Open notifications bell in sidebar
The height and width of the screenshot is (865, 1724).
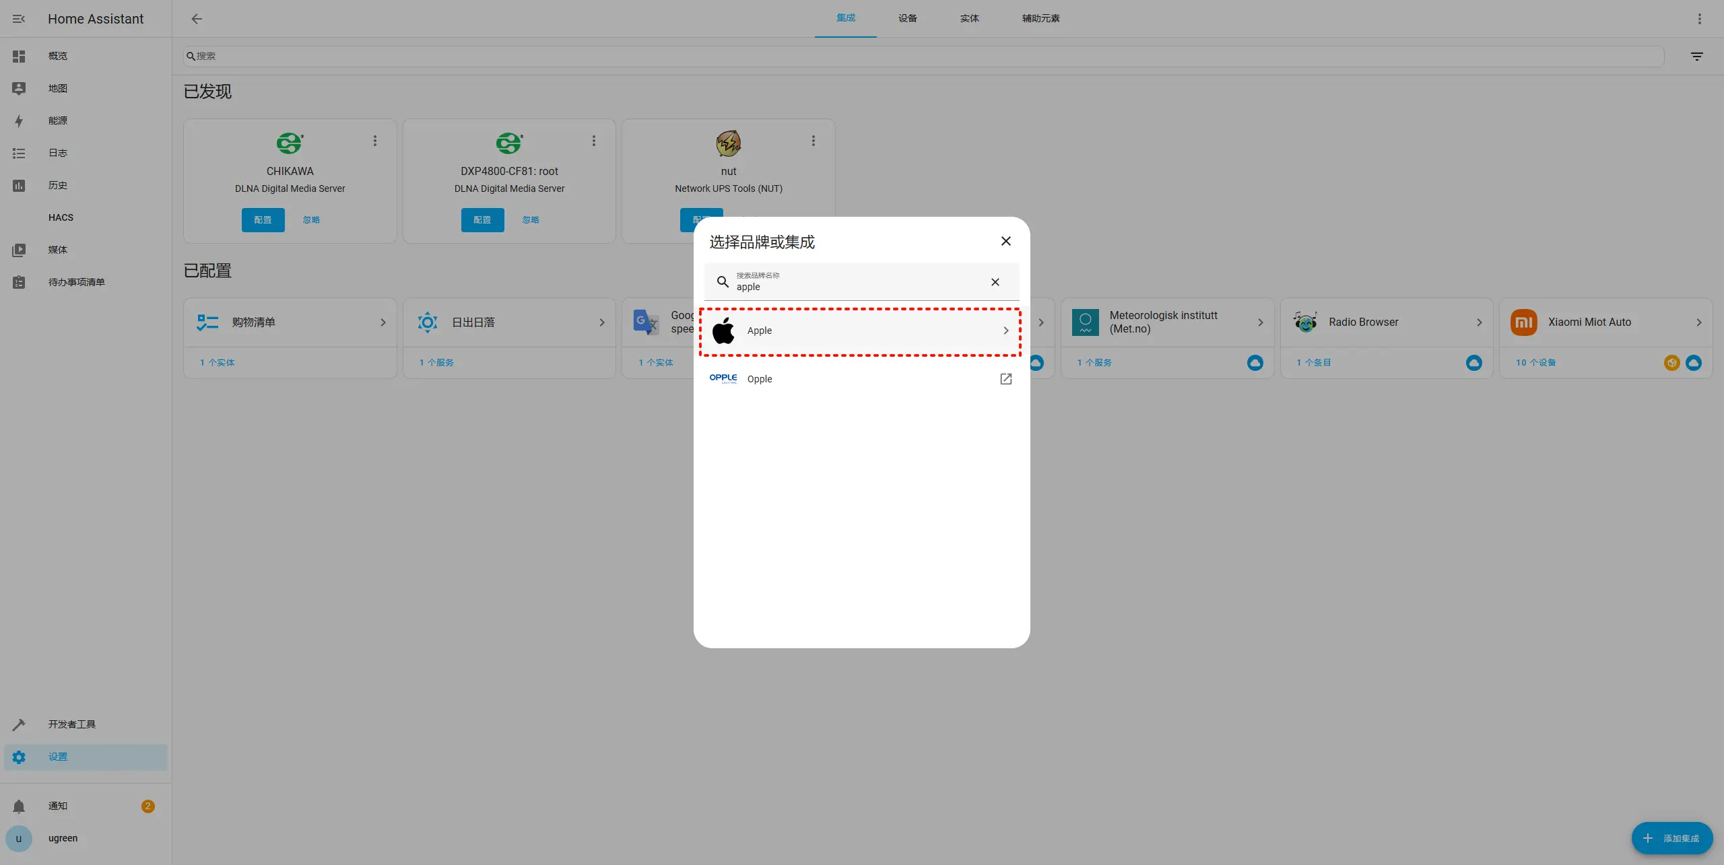(x=19, y=806)
